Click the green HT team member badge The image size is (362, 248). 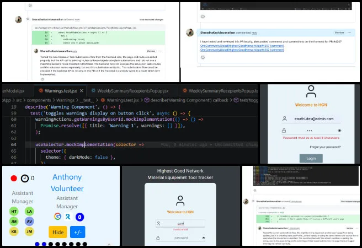[14, 211]
